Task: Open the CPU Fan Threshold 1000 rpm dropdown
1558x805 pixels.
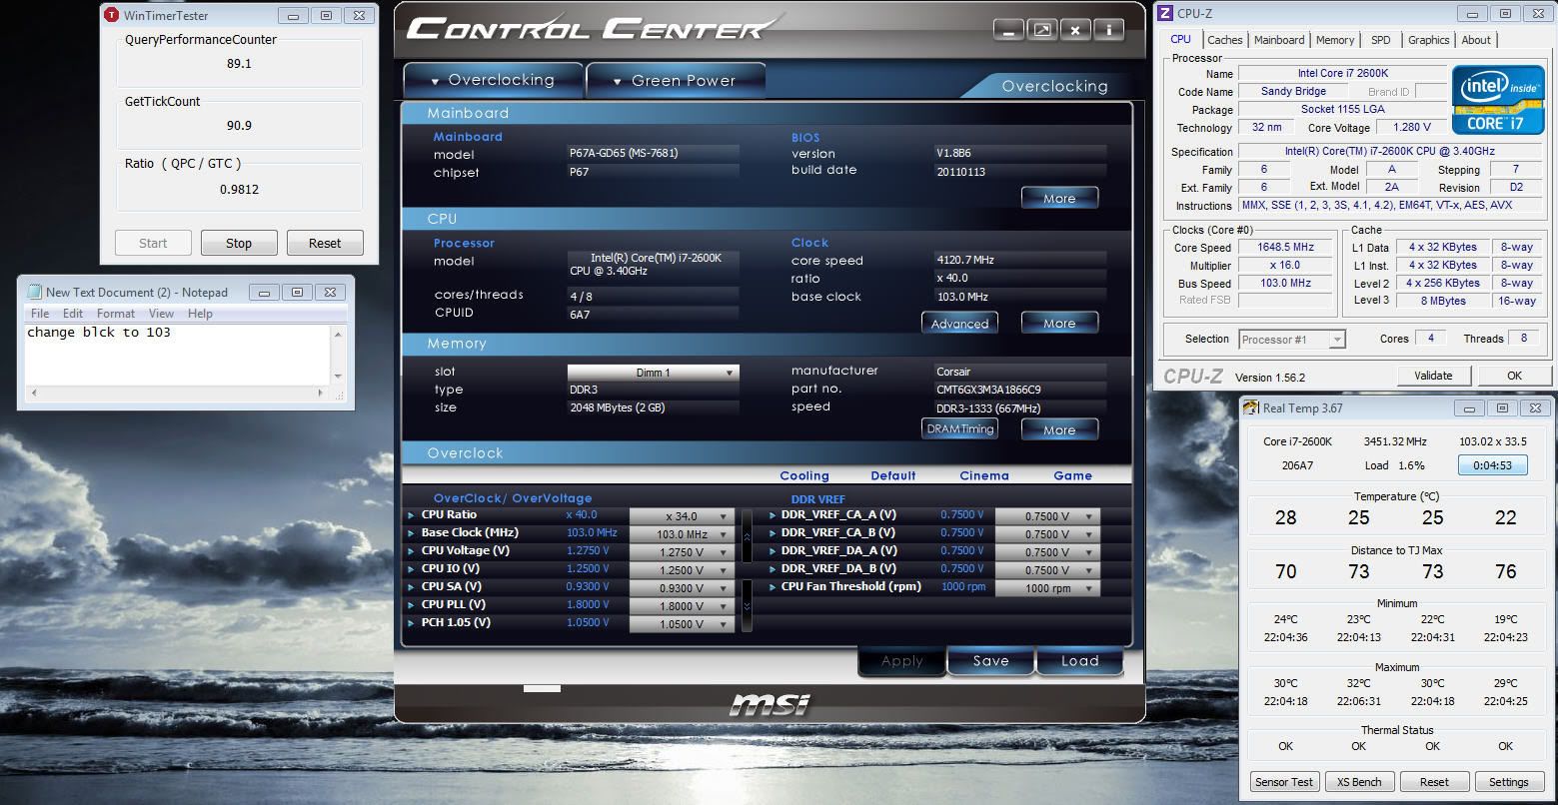Action: pyautogui.click(x=1047, y=588)
